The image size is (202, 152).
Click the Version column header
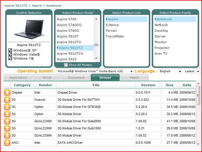148,85
